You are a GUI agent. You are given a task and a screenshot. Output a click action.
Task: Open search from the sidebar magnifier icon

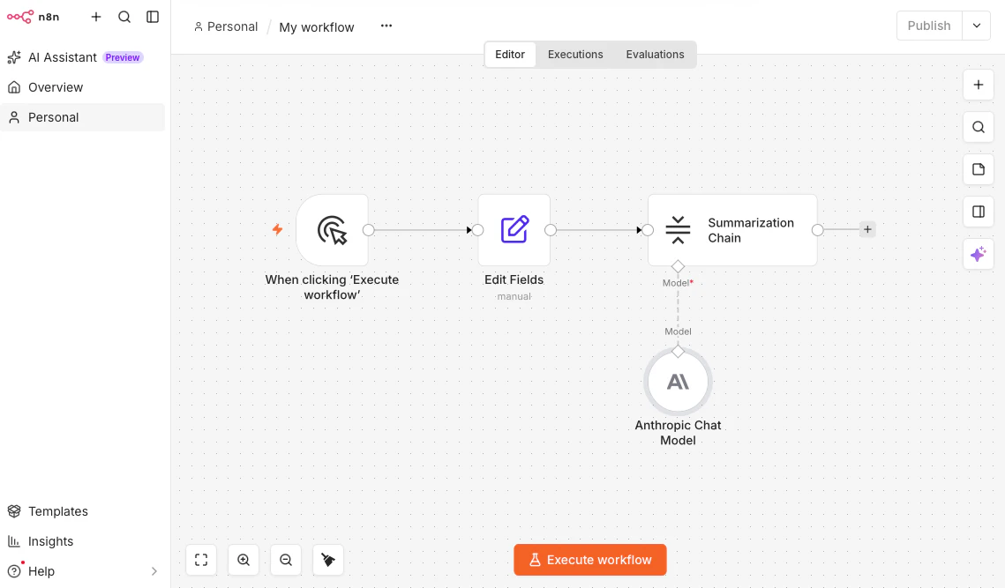click(x=124, y=17)
